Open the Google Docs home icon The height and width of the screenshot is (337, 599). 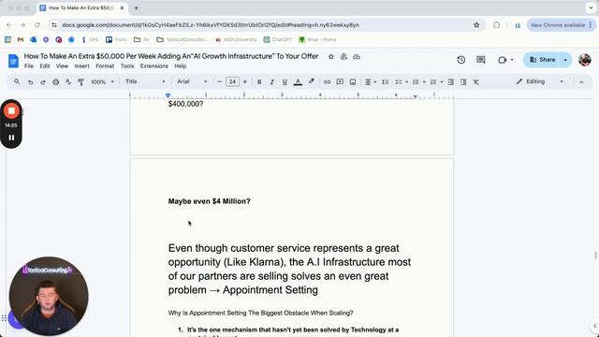13,61
